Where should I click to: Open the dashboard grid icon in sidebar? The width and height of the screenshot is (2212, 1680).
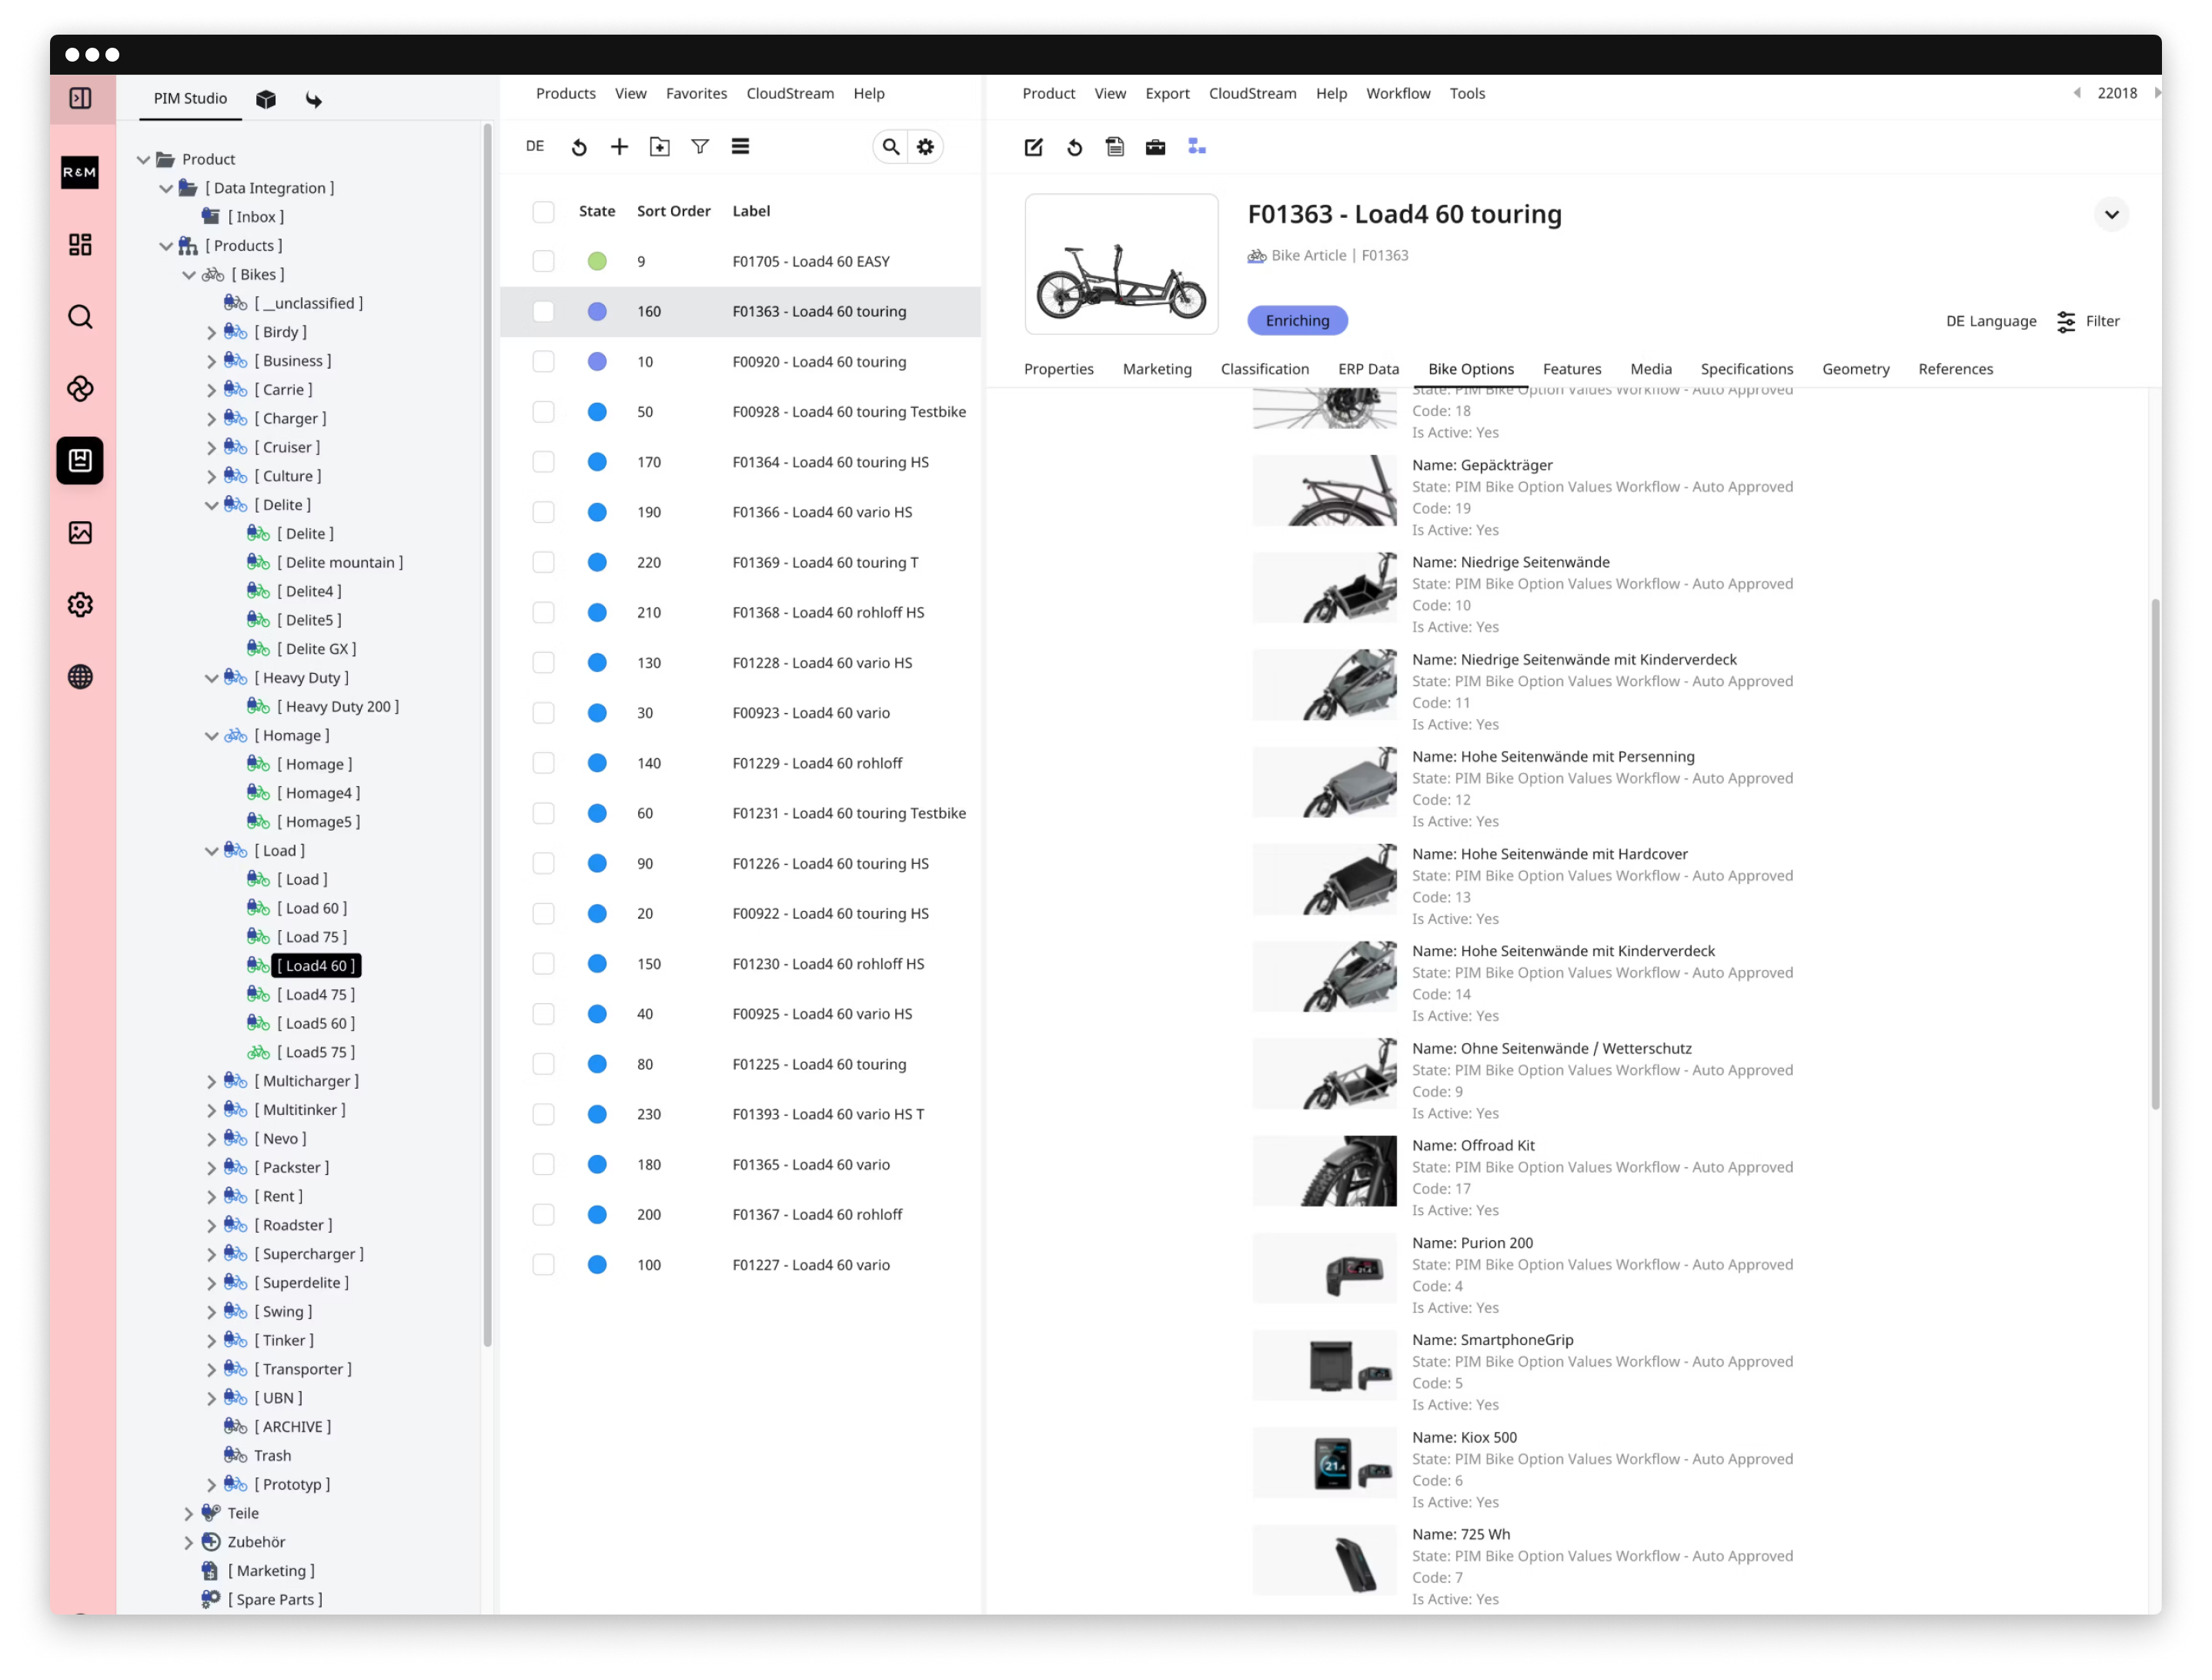(x=80, y=244)
